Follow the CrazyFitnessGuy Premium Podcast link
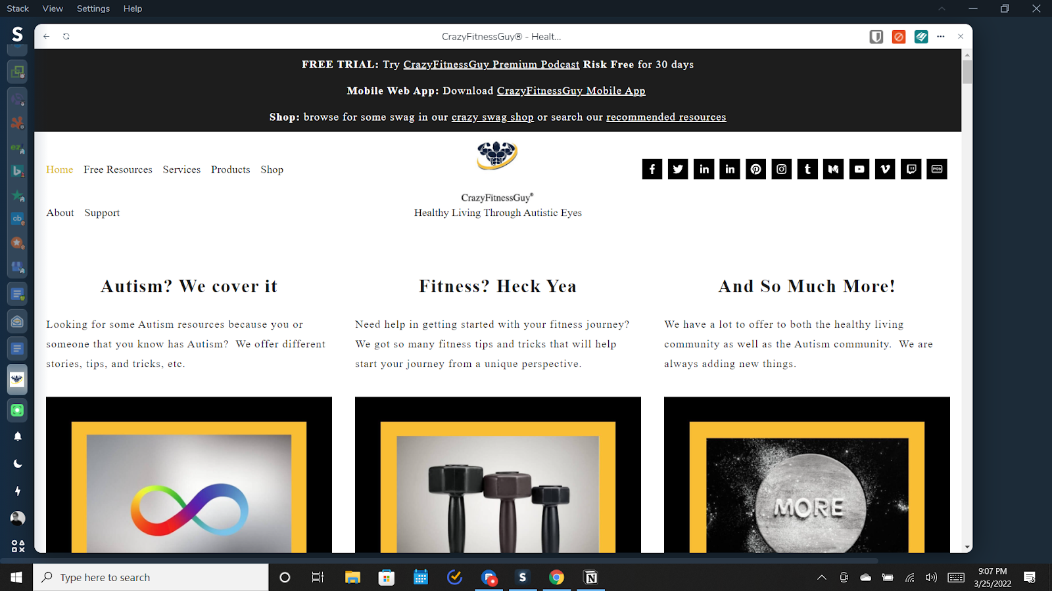 point(491,64)
